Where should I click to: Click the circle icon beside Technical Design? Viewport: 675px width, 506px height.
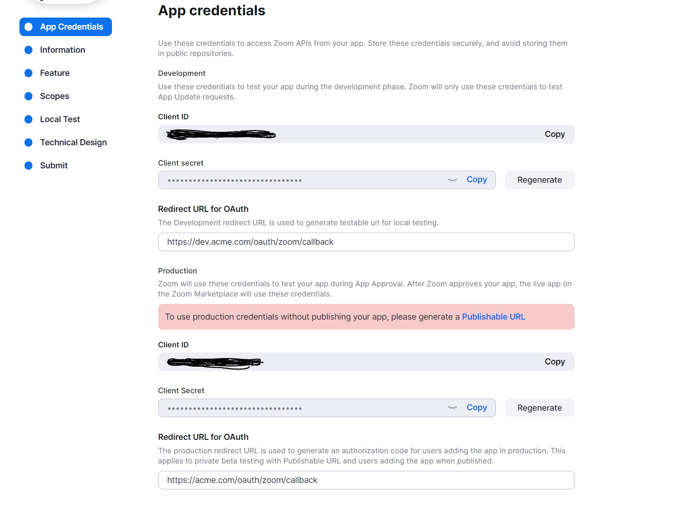click(x=29, y=142)
